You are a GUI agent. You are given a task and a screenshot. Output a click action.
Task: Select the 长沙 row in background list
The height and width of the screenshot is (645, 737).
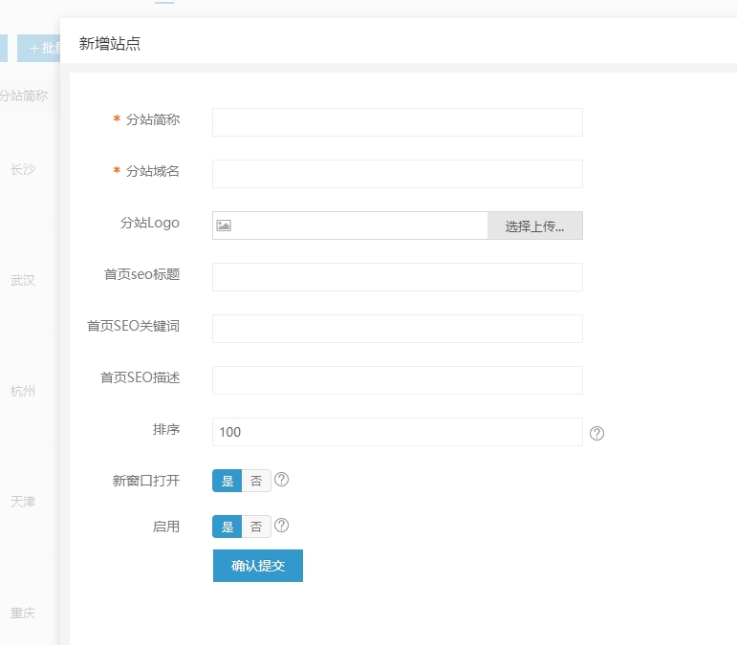pyautogui.click(x=23, y=170)
